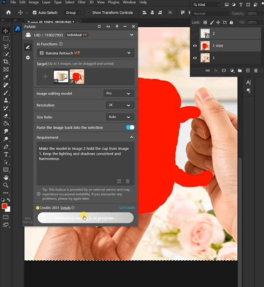Select the Crop tool
264x287 pixels.
pos(6,62)
